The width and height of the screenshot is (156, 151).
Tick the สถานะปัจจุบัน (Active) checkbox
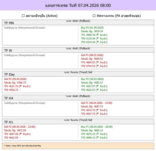tap(23, 16)
